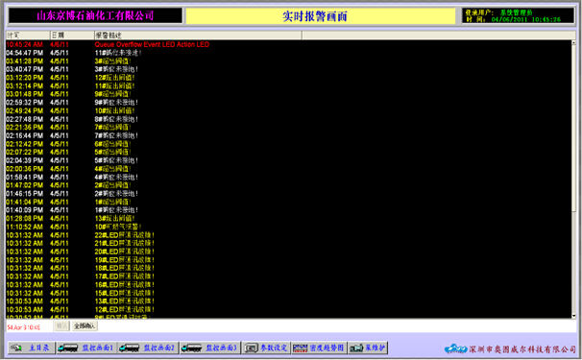Screen dimensions: 582x360
Task: Click the 深圳市奥图威尔科技有限公司 vendor logo
Action: [x=510, y=348]
